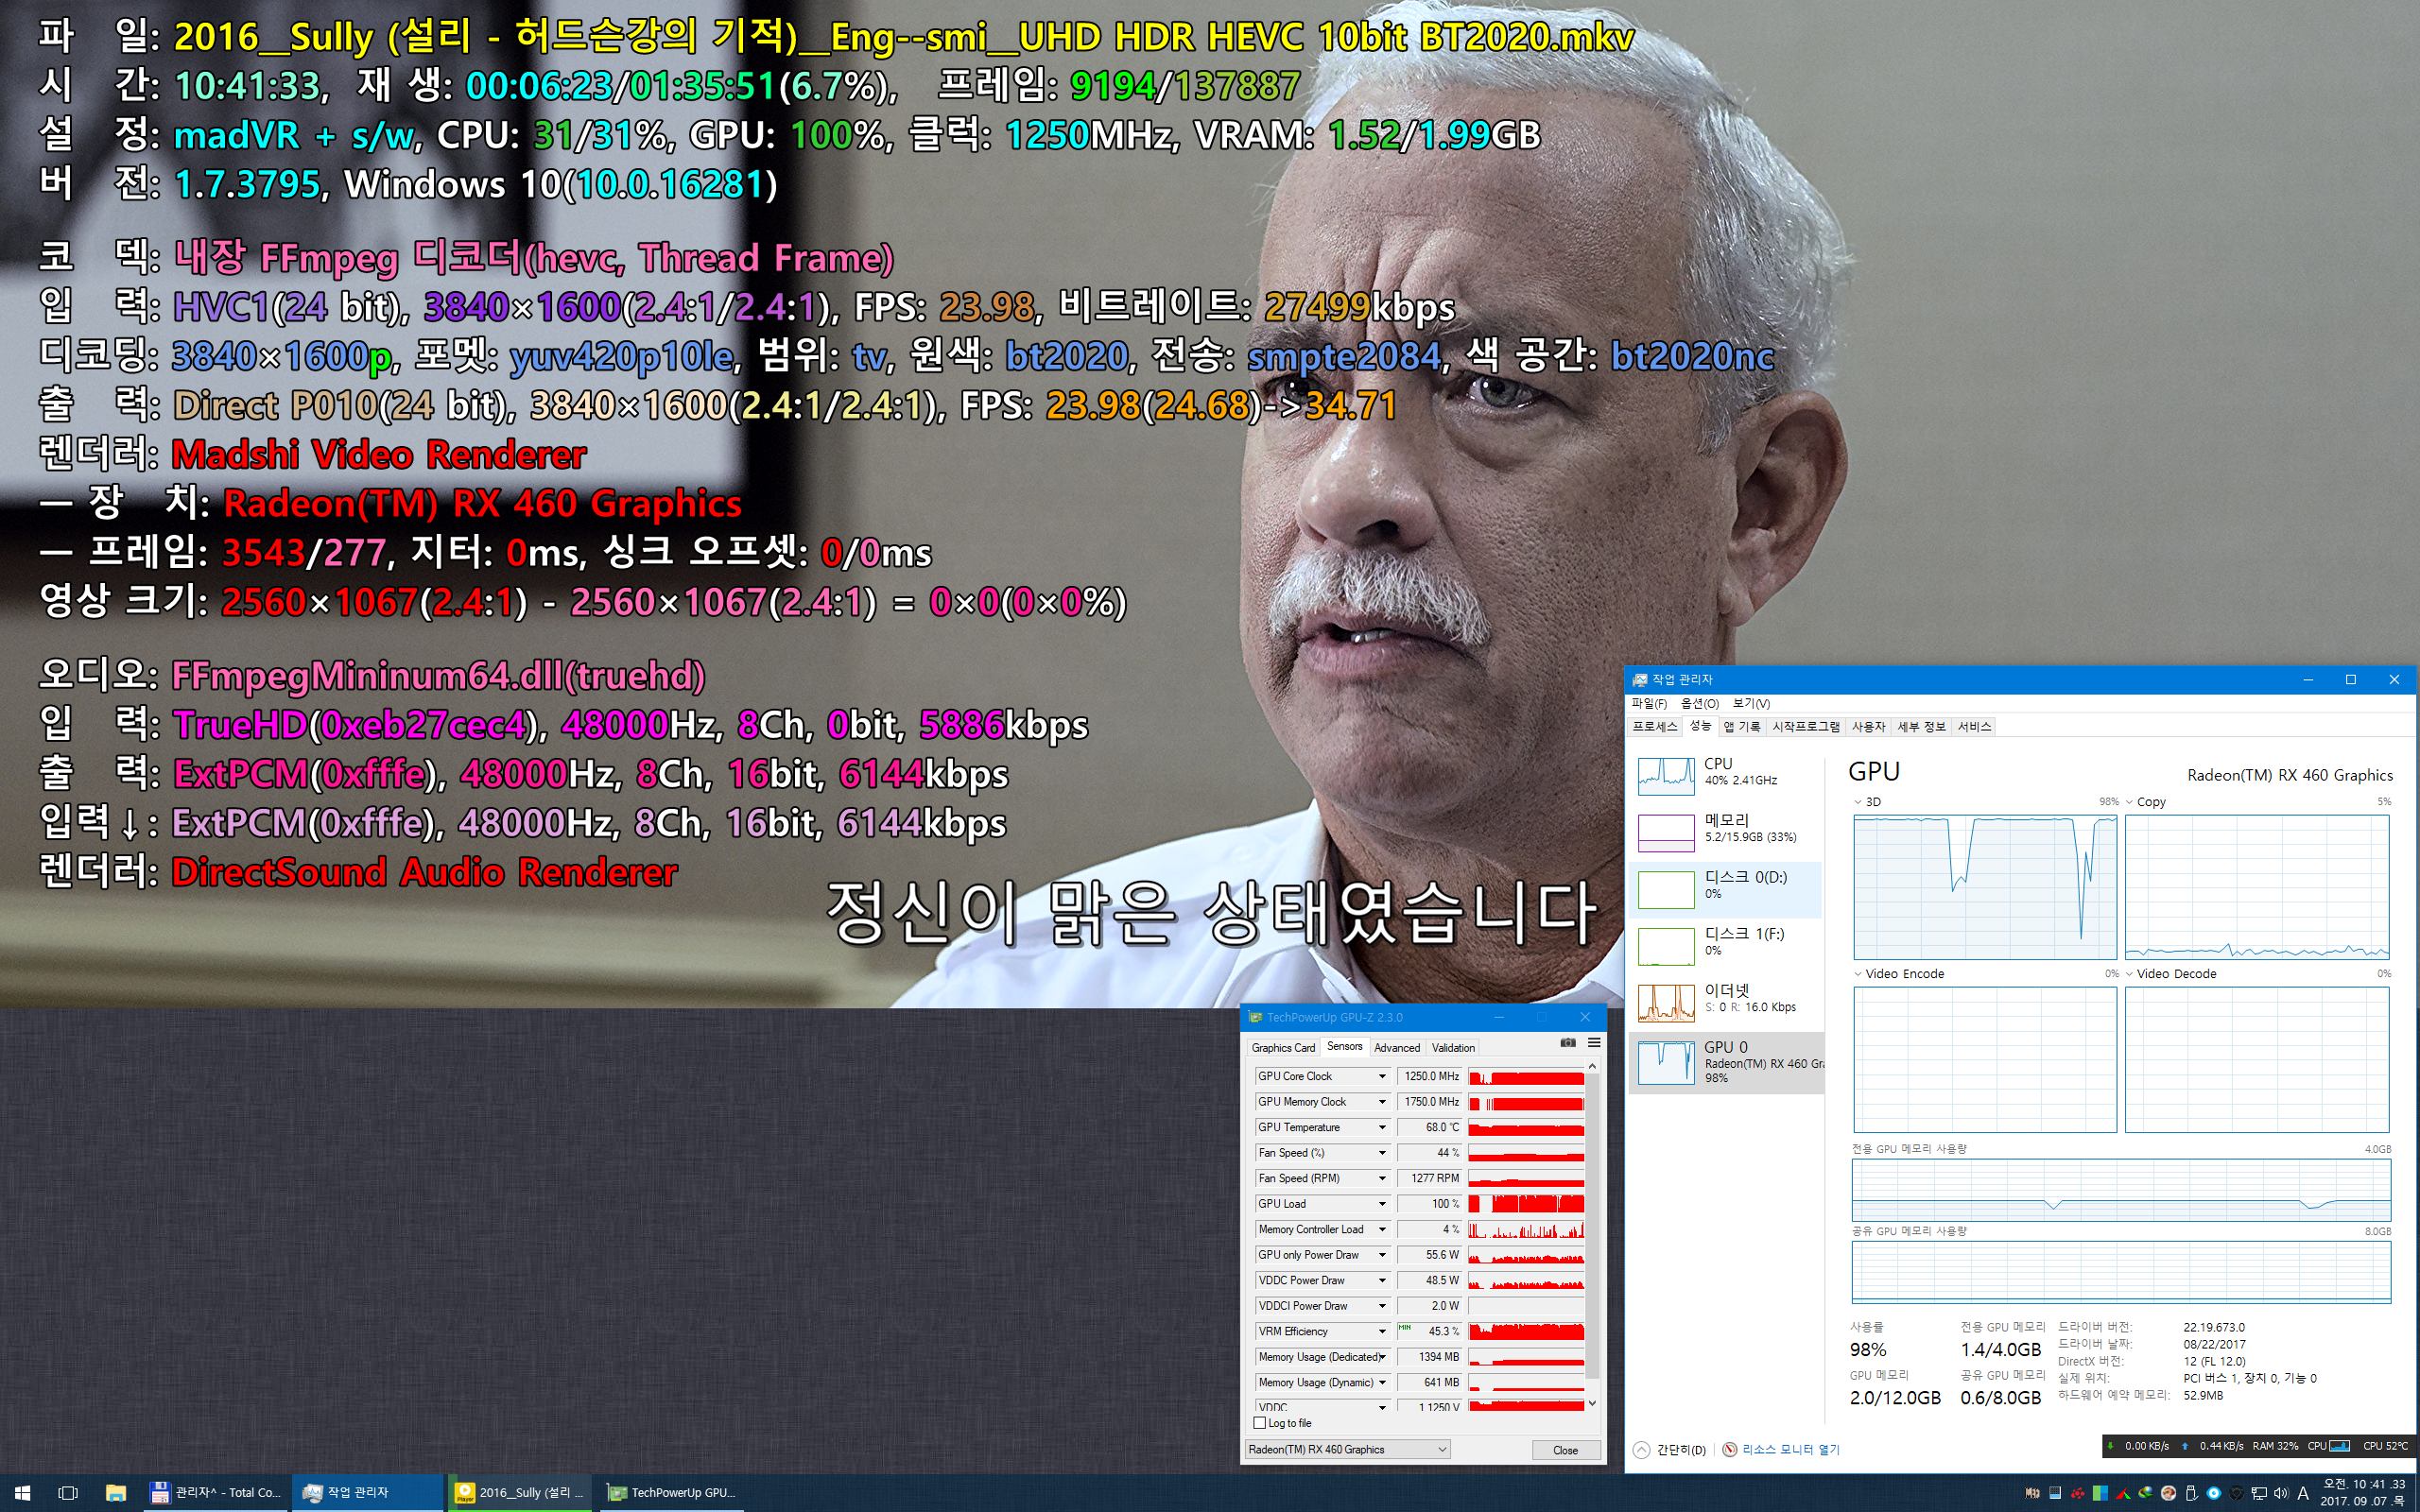The height and width of the screenshot is (1512, 2420).
Task: Open the GPU-Z hamburger menu
Action: tap(1594, 1043)
